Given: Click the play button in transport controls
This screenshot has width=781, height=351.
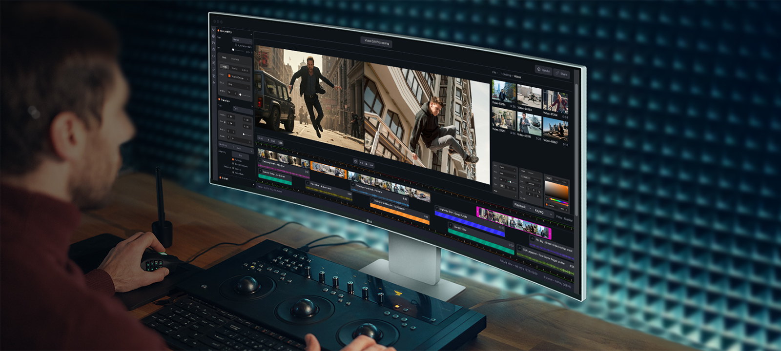Looking at the screenshot, I should [x=367, y=164].
